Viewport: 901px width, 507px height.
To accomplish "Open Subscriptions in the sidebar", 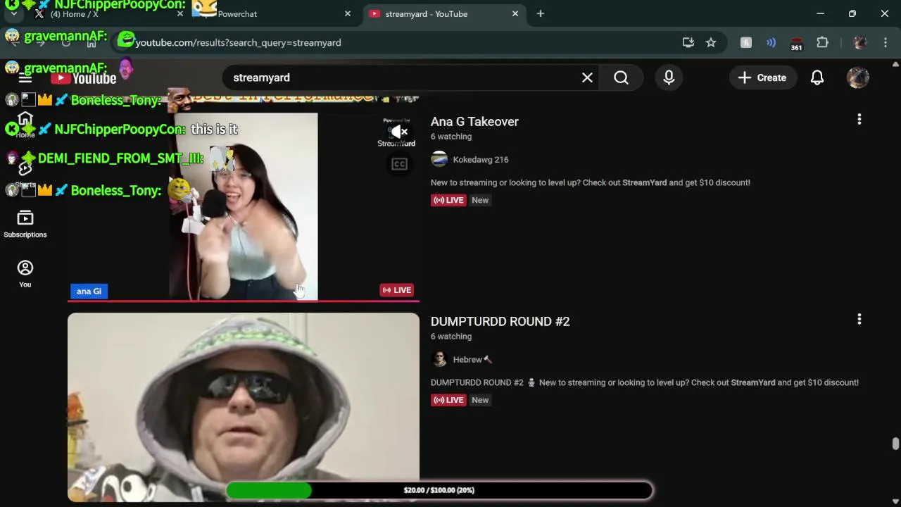I will click(25, 225).
